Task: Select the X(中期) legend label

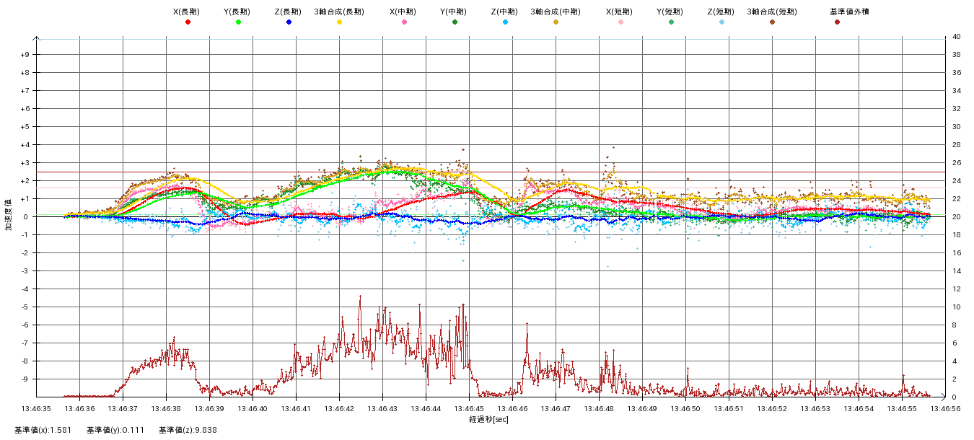Action: (x=403, y=12)
